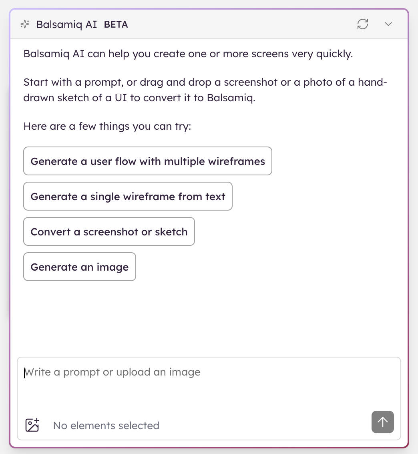
Task: Collapse the Balsamiq AI panel chevron
Action: [388, 24]
